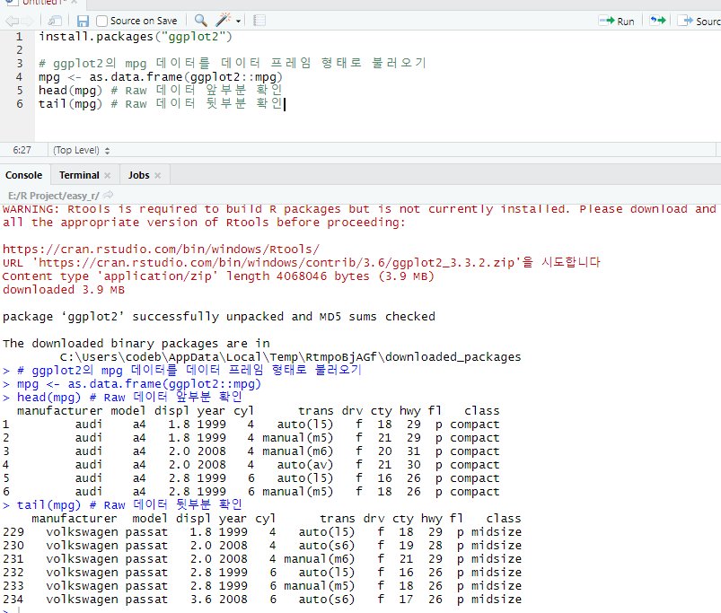Open the code tools magic wand
721x613 pixels.
coord(224,20)
